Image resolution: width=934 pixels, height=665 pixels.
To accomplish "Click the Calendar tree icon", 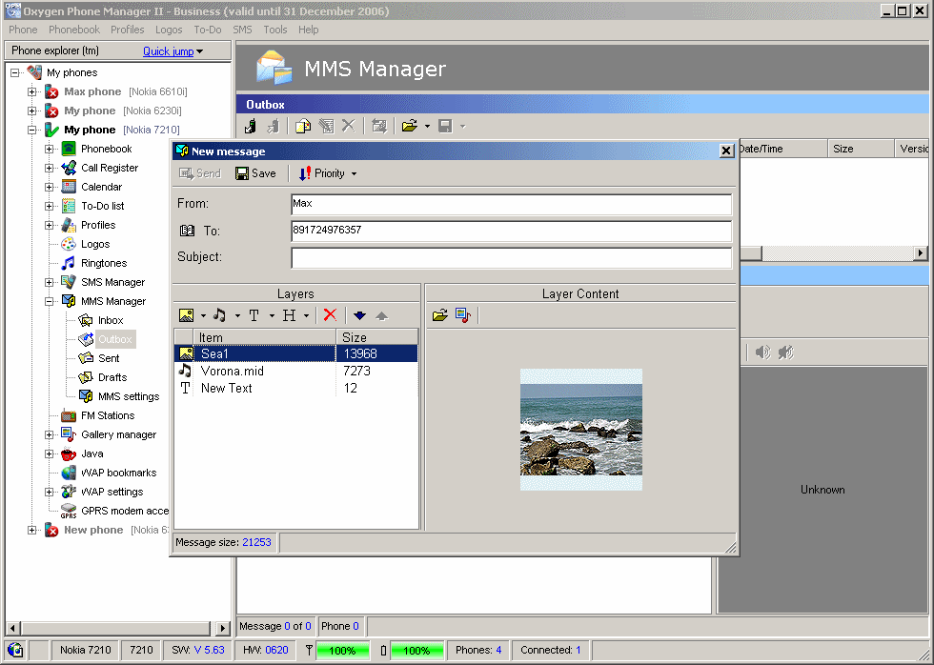I will pos(69,187).
